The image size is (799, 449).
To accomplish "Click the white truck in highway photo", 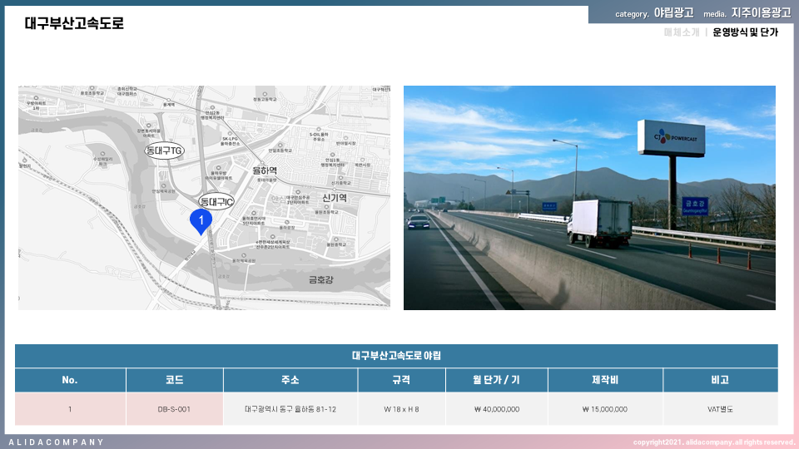I will pyautogui.click(x=599, y=222).
